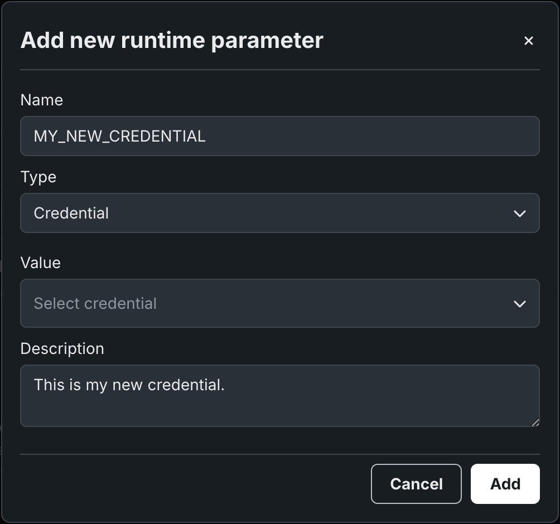The image size is (560, 524).
Task: Click on "This is my new credential." text
Action: tap(129, 385)
